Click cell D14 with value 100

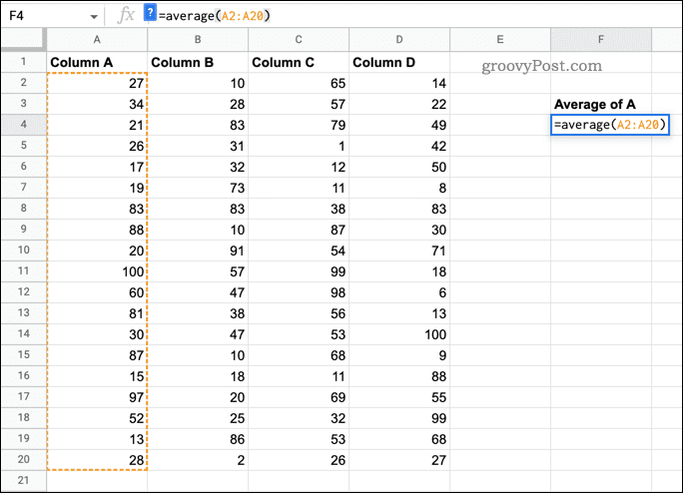tap(399, 334)
